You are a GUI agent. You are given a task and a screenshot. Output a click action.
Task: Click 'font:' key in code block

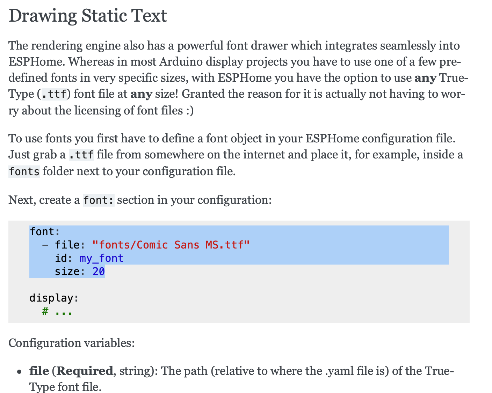[x=45, y=232]
